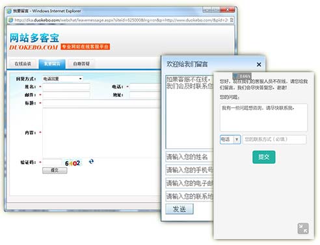Expand the 电话 contact type dropdown
Viewport: 320px width, 245px height.
pyautogui.click(x=230, y=139)
